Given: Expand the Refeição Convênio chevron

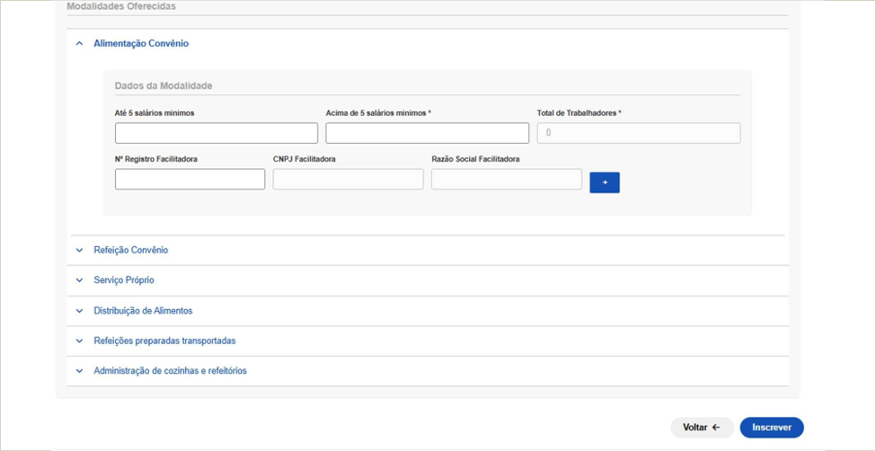Looking at the screenshot, I should [x=79, y=251].
